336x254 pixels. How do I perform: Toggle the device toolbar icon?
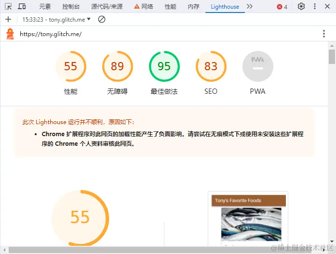tap(22, 6)
